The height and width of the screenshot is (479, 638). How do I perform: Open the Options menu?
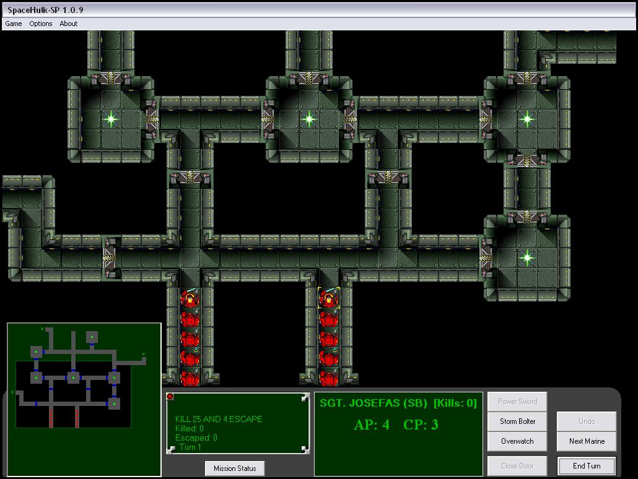click(41, 24)
